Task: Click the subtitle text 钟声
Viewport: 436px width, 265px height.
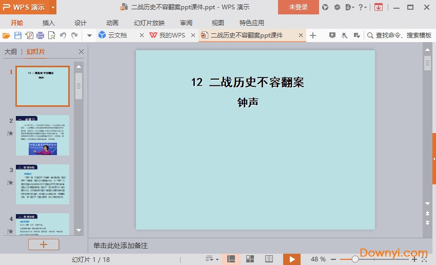Action: (x=248, y=103)
